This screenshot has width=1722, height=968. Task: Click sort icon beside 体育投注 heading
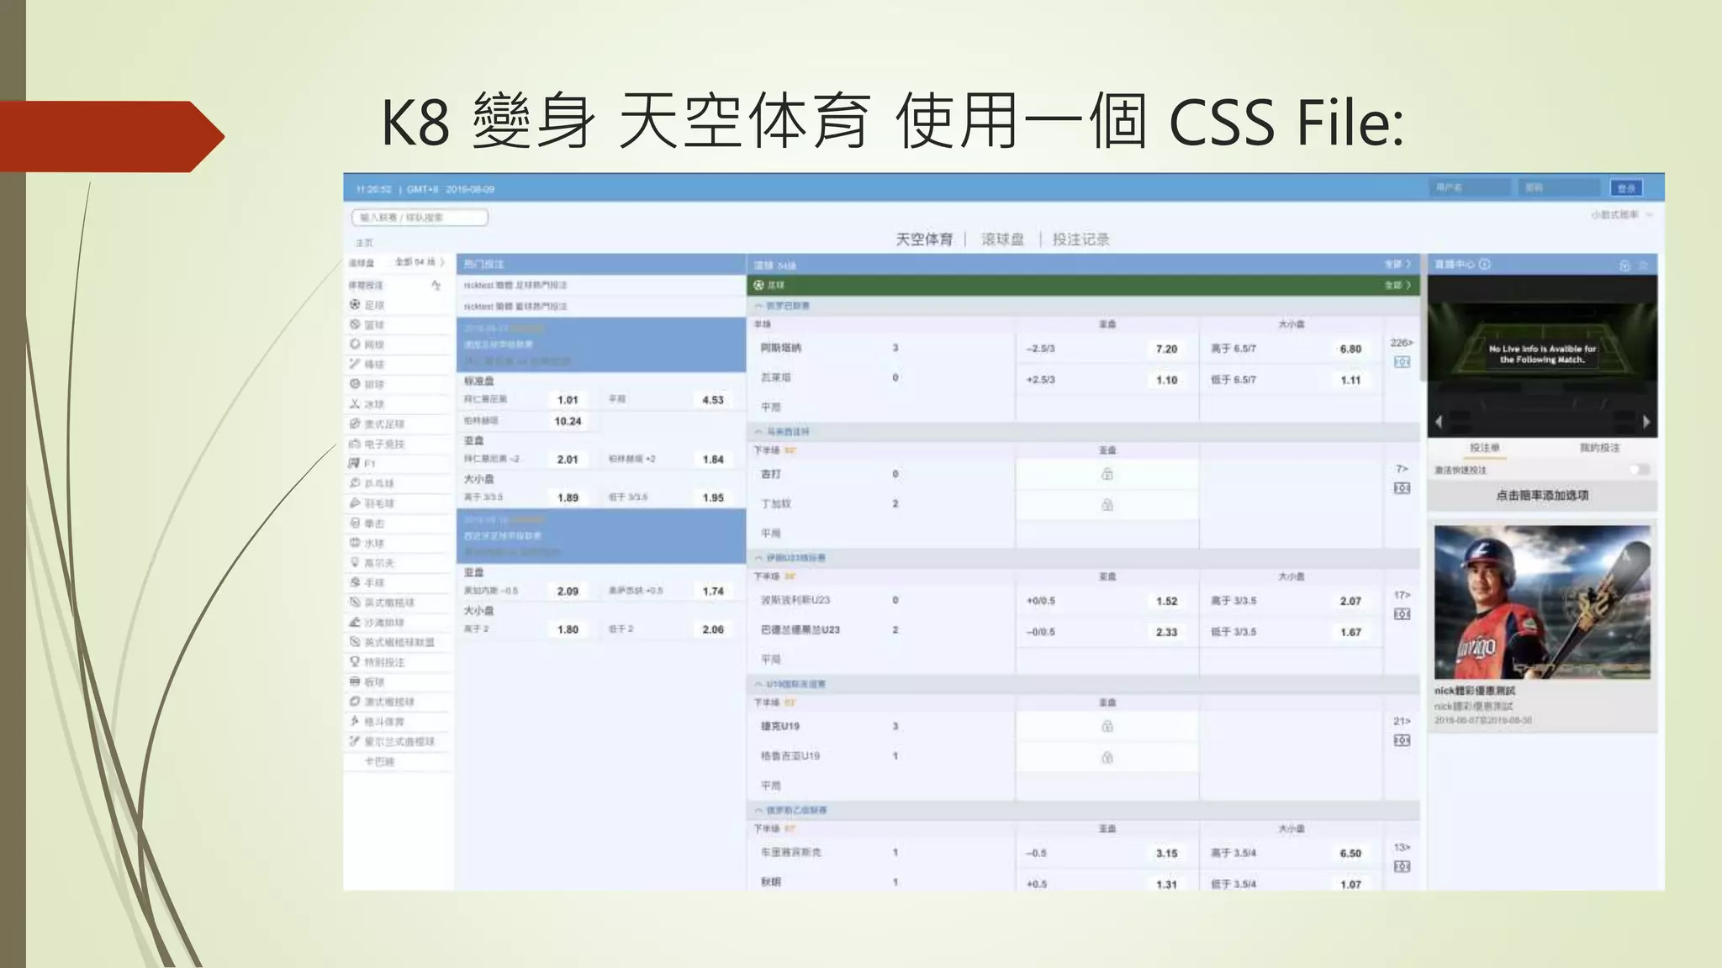point(436,286)
